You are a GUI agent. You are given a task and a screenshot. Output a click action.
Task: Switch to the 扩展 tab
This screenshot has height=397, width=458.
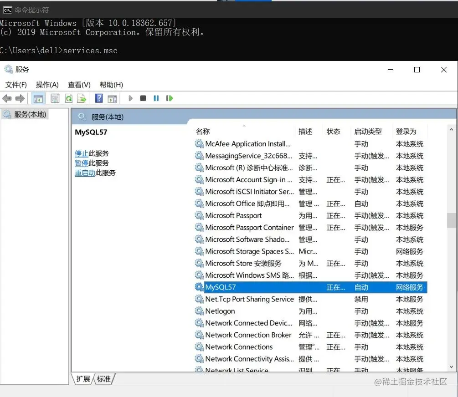(83, 379)
